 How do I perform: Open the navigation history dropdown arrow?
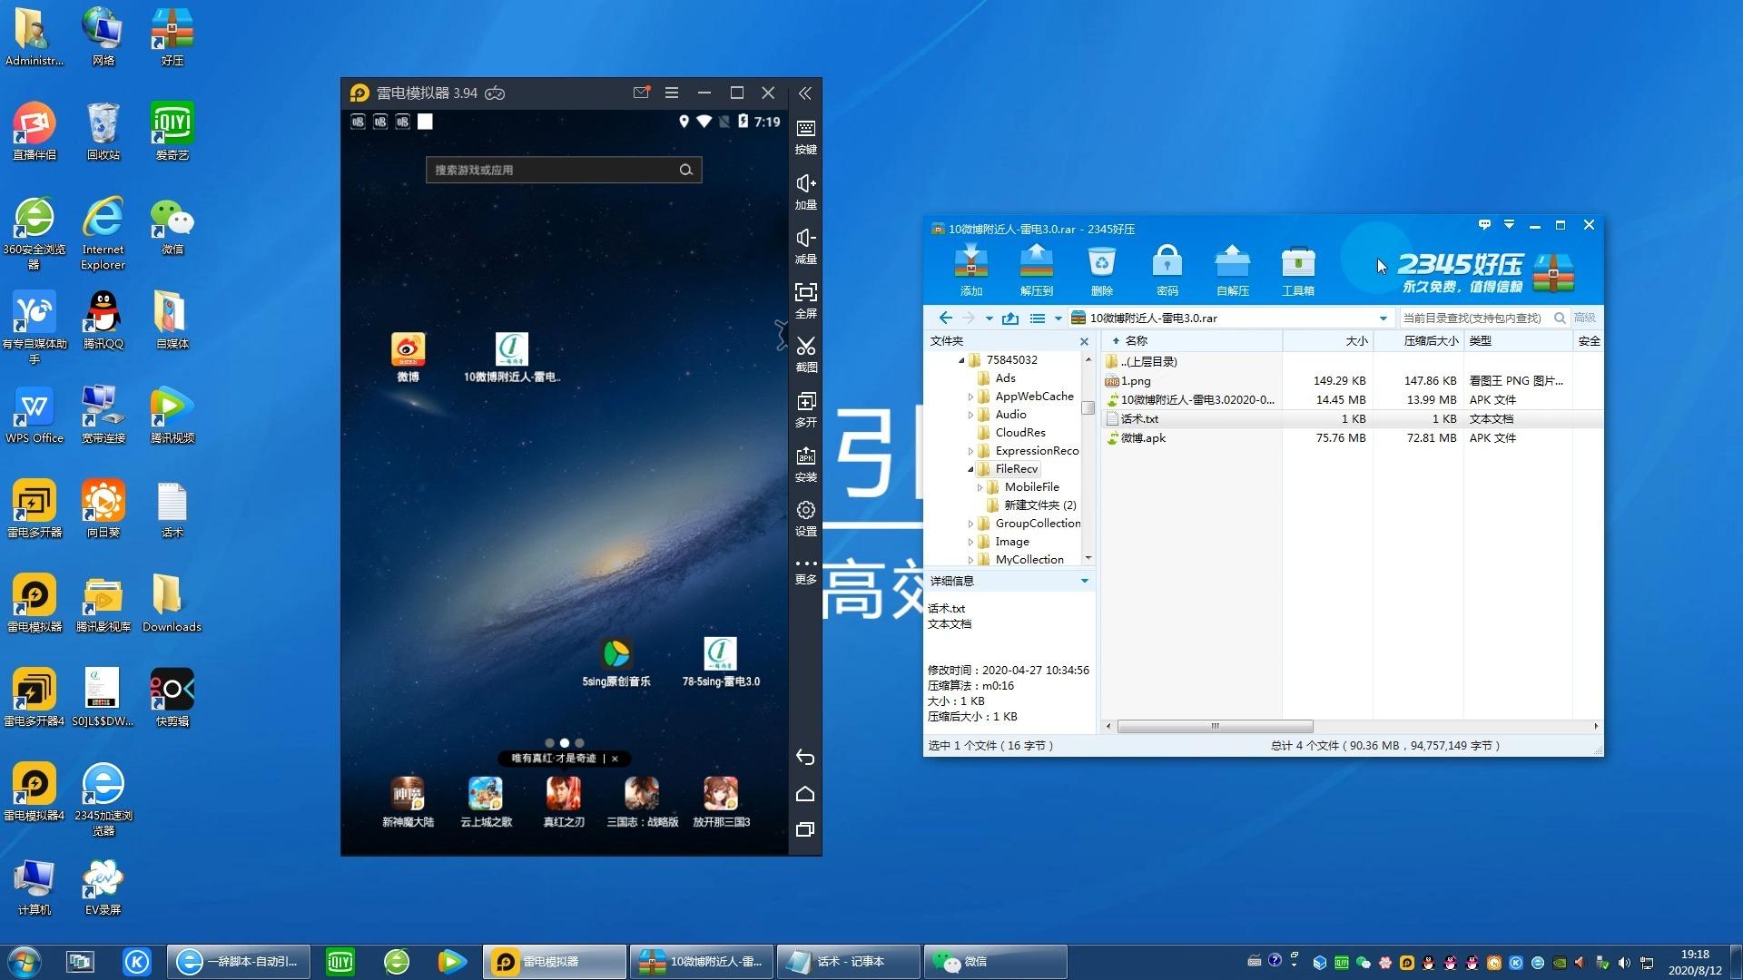[989, 318]
